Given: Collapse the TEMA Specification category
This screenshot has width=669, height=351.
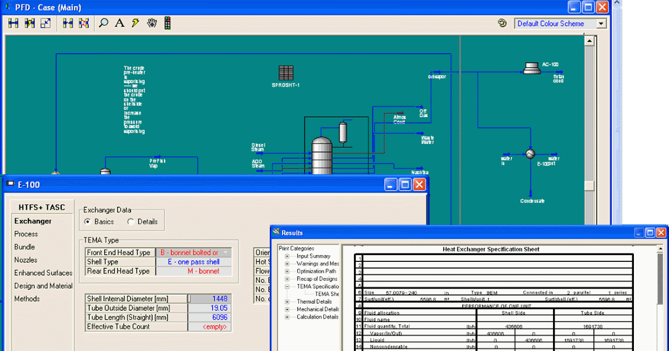Looking at the screenshot, I should pos(287,286).
